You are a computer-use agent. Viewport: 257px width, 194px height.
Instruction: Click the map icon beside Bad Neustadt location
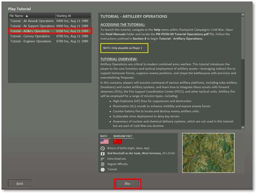[103, 153]
